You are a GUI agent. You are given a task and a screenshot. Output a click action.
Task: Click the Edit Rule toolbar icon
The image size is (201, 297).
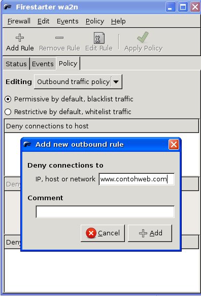coord(99,38)
